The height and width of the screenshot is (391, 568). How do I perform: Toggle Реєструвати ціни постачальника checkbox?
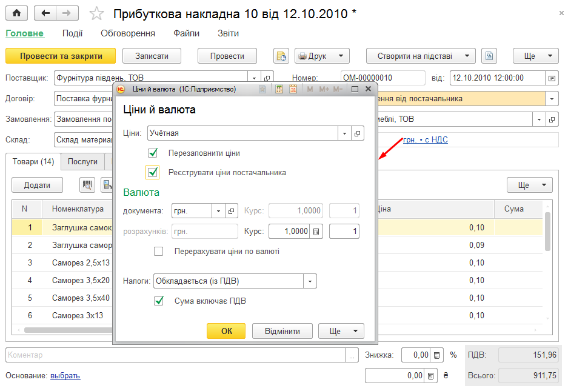pos(153,173)
